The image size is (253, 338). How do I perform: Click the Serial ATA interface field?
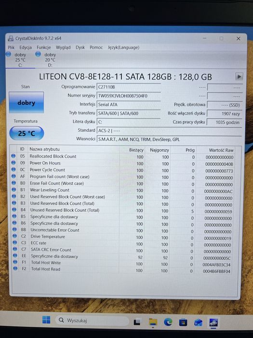coord(129,105)
